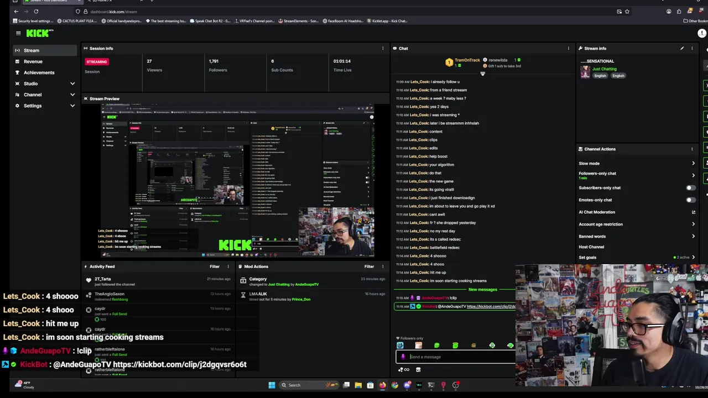
Task: Open chat emote picker infinity icon
Action: [x=403, y=370]
